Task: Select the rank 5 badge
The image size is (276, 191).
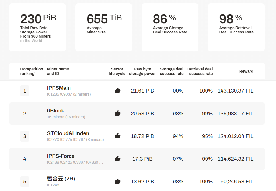Action: point(25,182)
